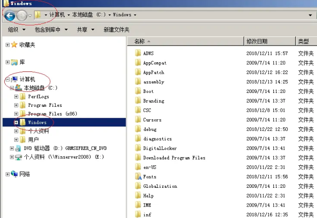Screen dimensions: 317x218
Task: Select the 计算机 computer icon
Action: coord(14,79)
